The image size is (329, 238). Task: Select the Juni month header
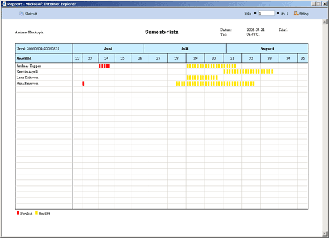[x=108, y=48]
